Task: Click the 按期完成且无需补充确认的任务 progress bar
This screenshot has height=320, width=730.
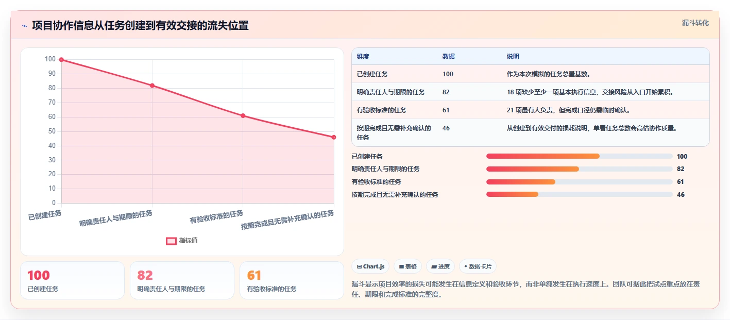Action: tap(579, 194)
